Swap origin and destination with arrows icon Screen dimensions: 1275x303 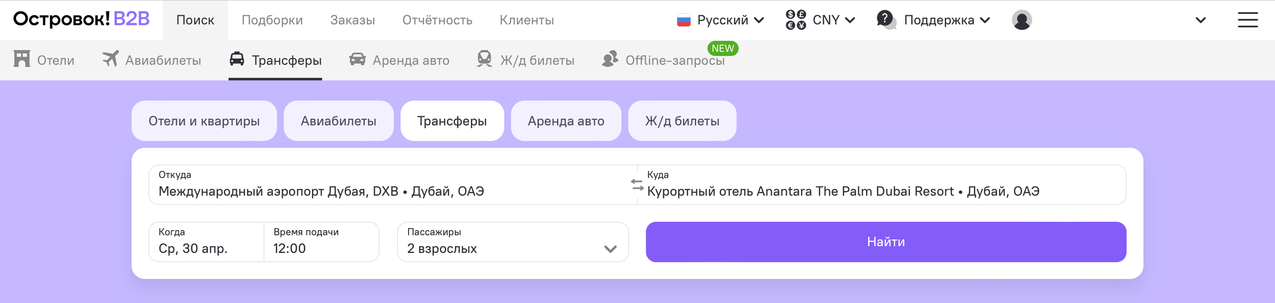(x=637, y=185)
